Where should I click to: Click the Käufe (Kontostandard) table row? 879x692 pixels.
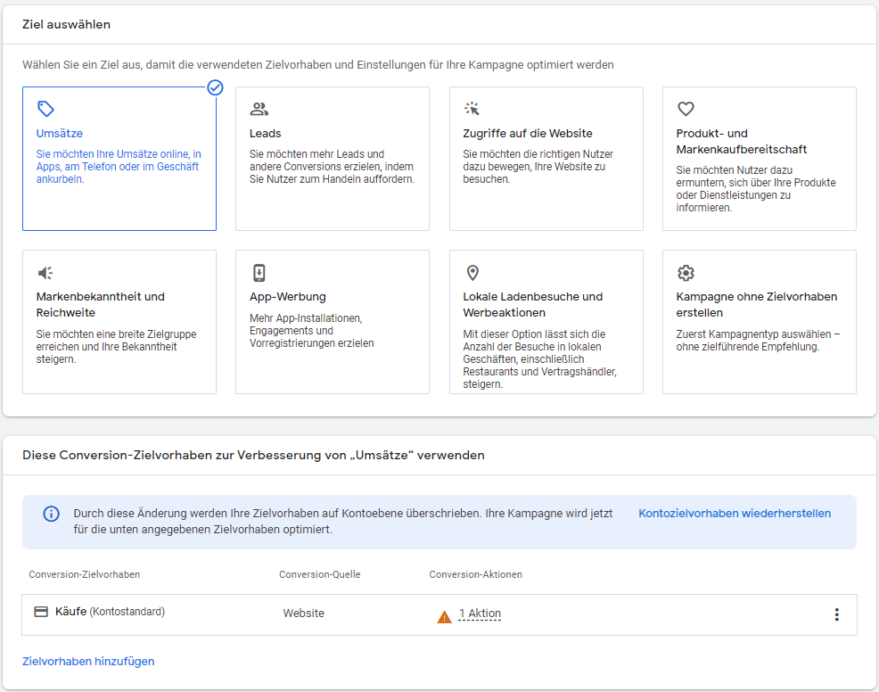click(x=267, y=614)
